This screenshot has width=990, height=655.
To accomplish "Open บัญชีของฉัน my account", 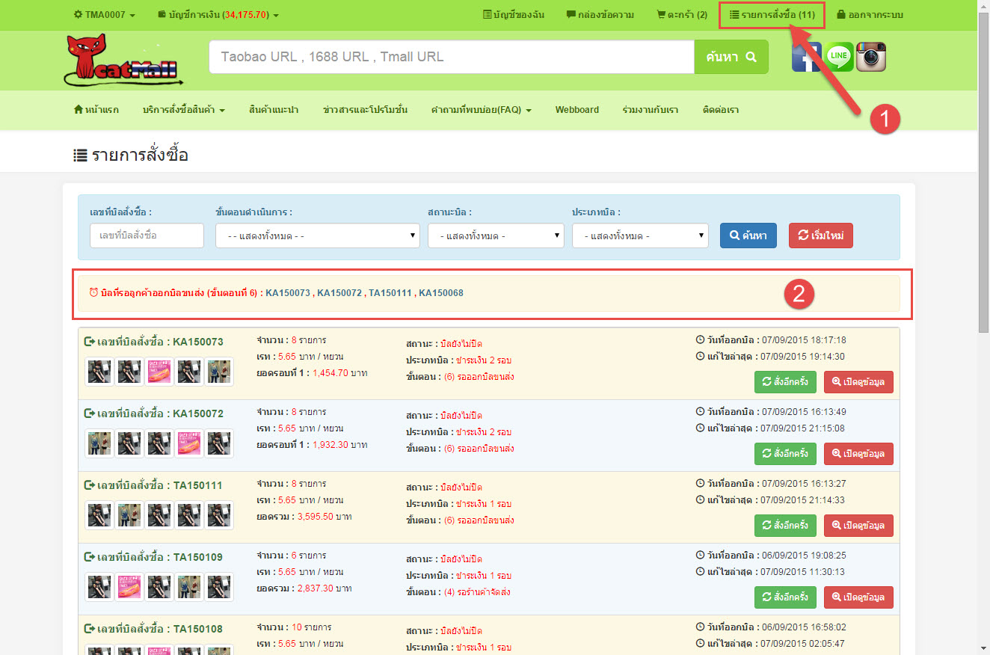I will (x=514, y=15).
